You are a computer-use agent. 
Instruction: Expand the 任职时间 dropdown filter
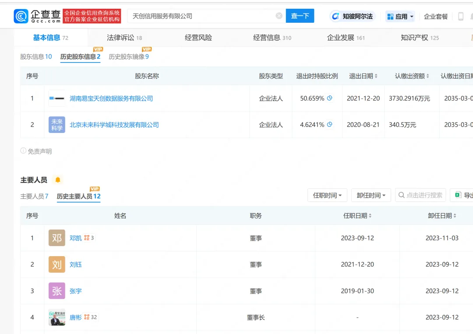[328, 195]
